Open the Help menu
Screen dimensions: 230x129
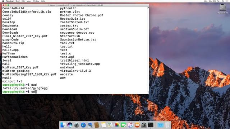click(43, 1)
